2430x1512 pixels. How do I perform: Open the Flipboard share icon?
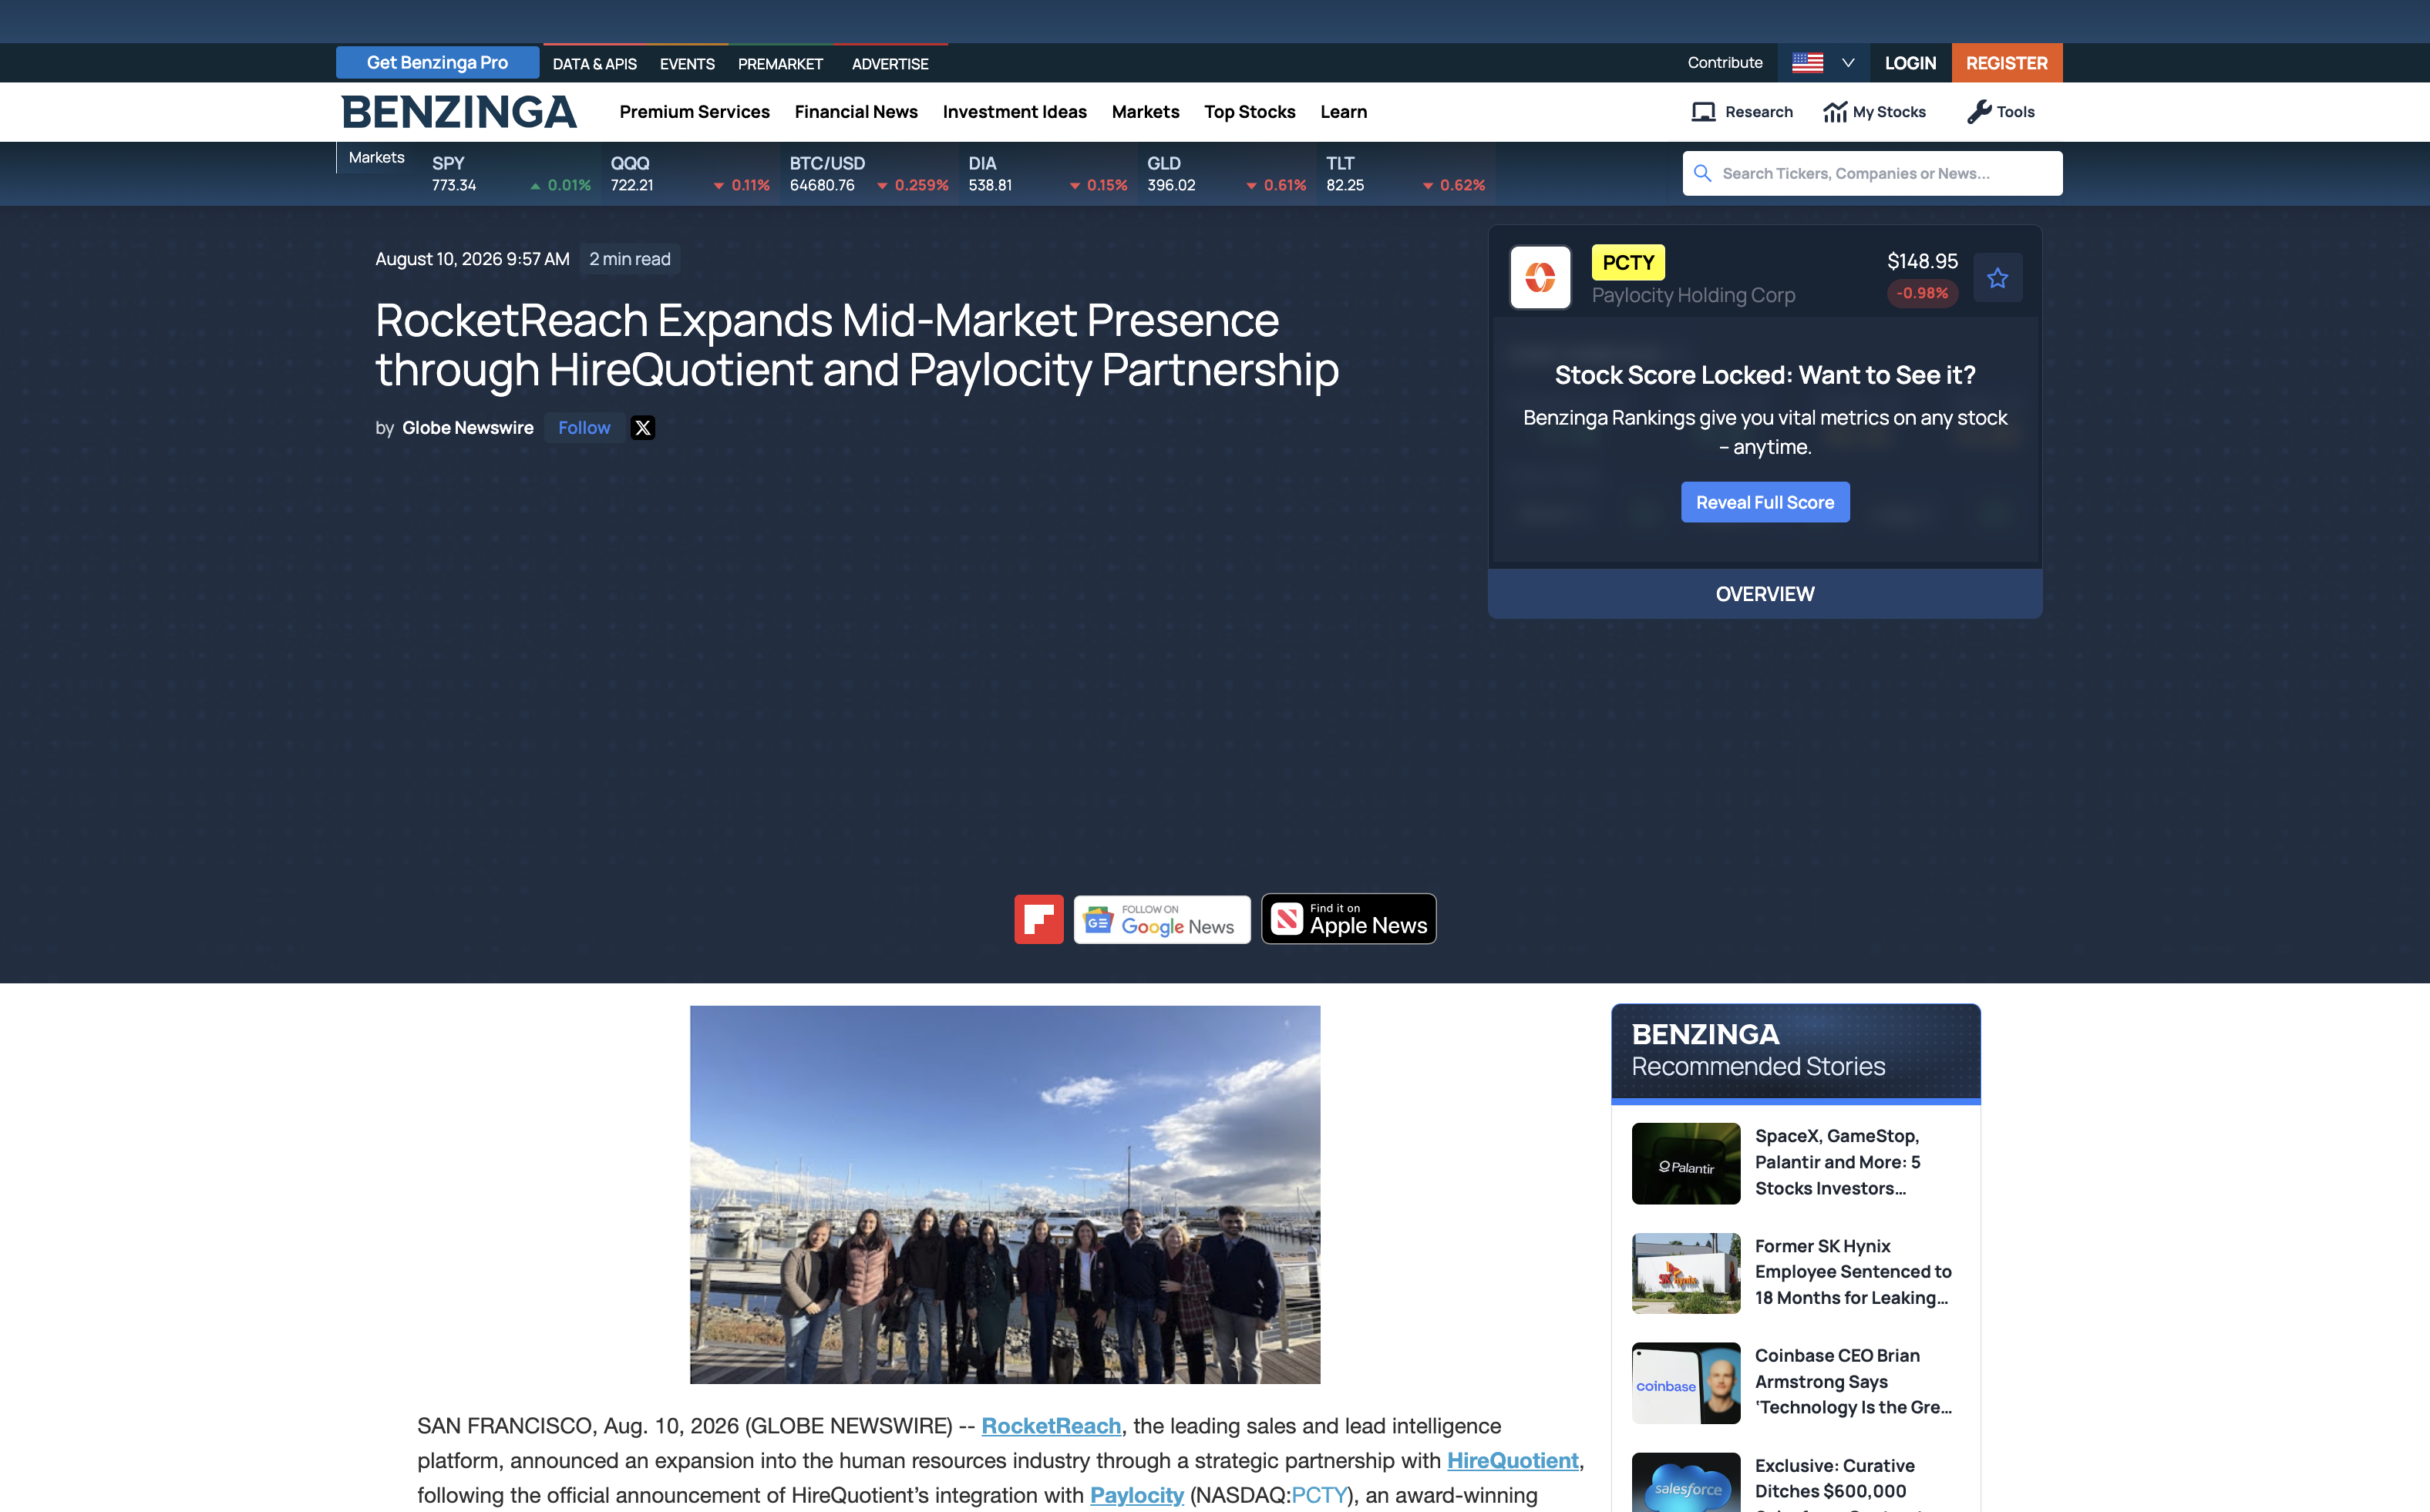coord(1038,919)
